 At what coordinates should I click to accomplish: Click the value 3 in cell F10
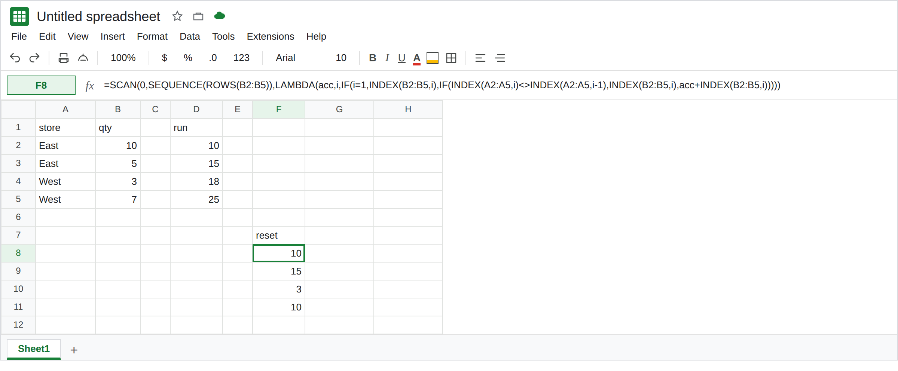(279, 289)
